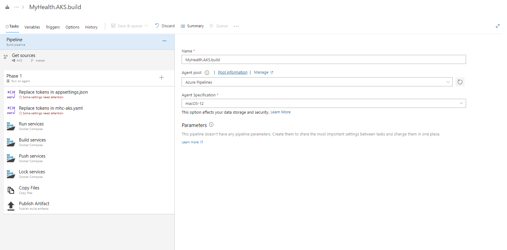Click the Azure DevOps project icon in breadcrumb
The width and height of the screenshot is (507, 250).
click(x=7, y=7)
